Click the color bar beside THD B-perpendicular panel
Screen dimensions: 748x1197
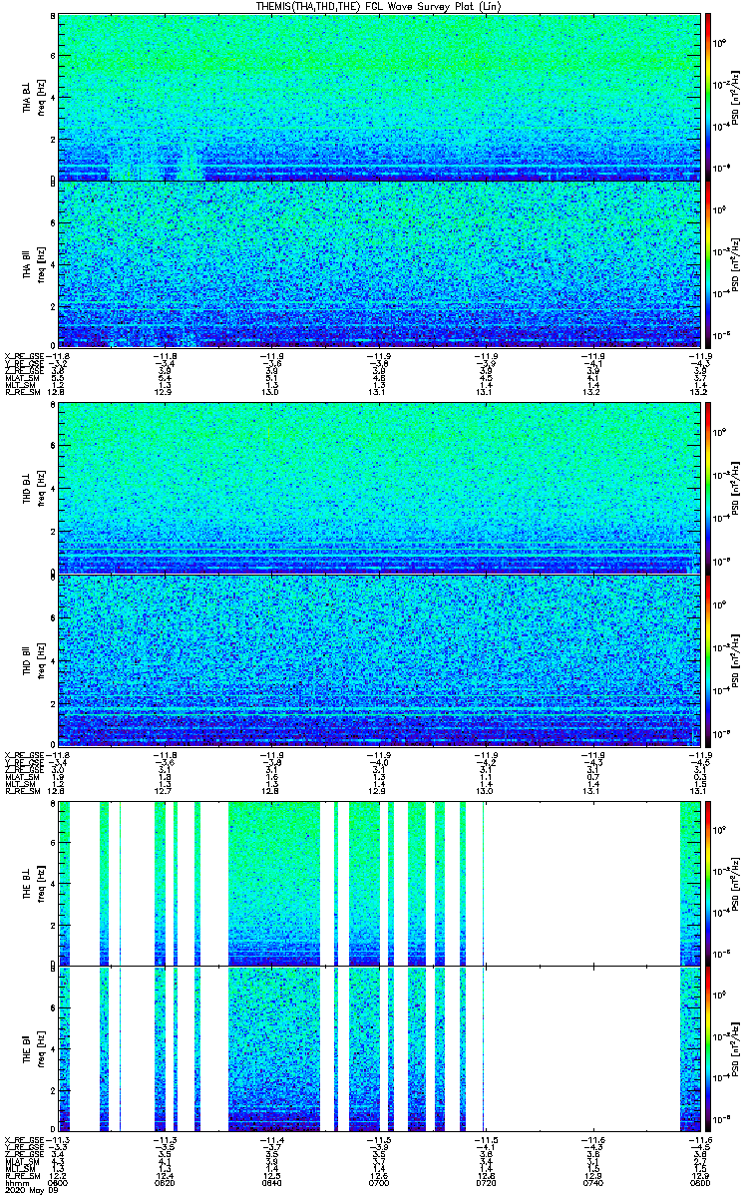708,488
